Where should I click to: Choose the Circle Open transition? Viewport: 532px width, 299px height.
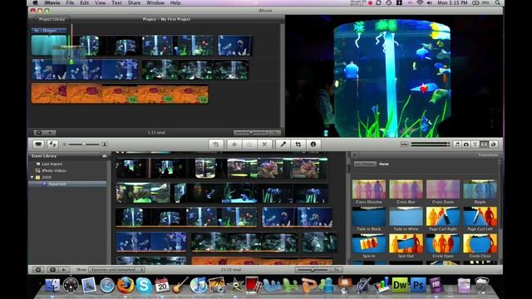coord(443,246)
